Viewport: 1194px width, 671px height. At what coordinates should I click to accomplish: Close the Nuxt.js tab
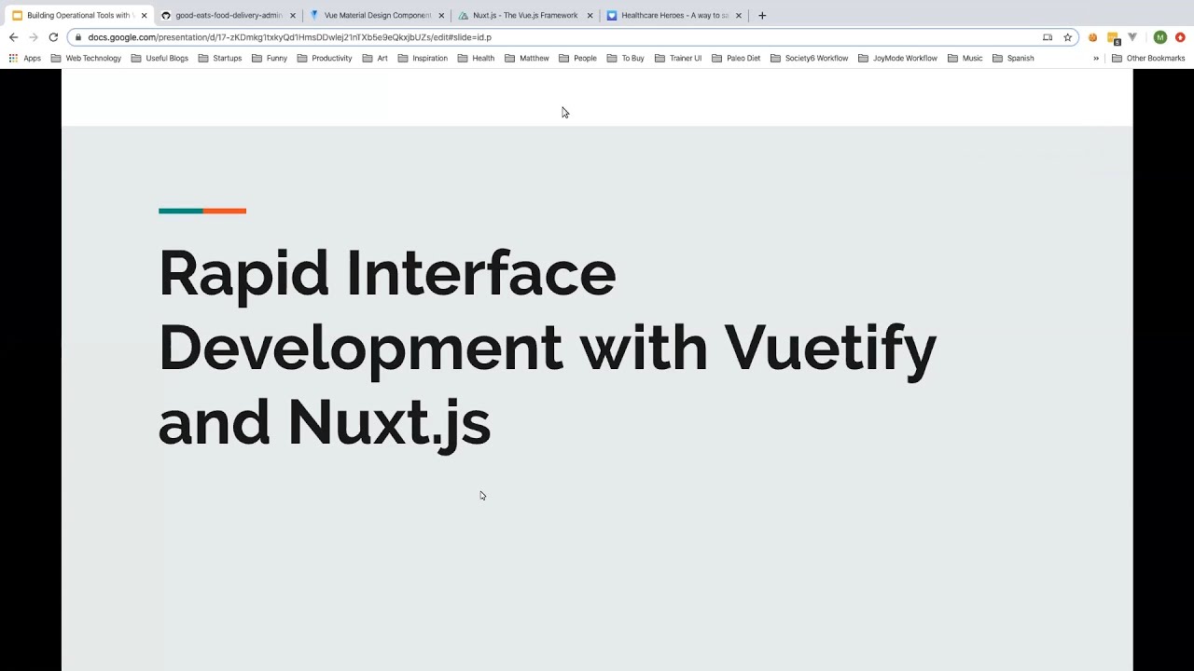(x=590, y=16)
